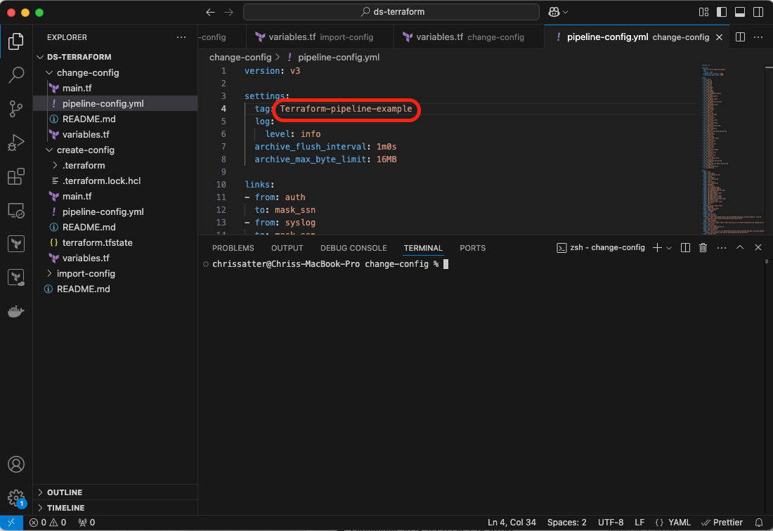
Task: Open Source Control view
Action: click(x=16, y=108)
